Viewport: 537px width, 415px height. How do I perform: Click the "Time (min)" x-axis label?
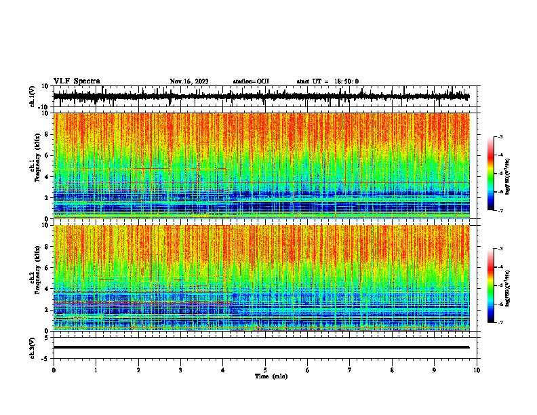tap(271, 376)
